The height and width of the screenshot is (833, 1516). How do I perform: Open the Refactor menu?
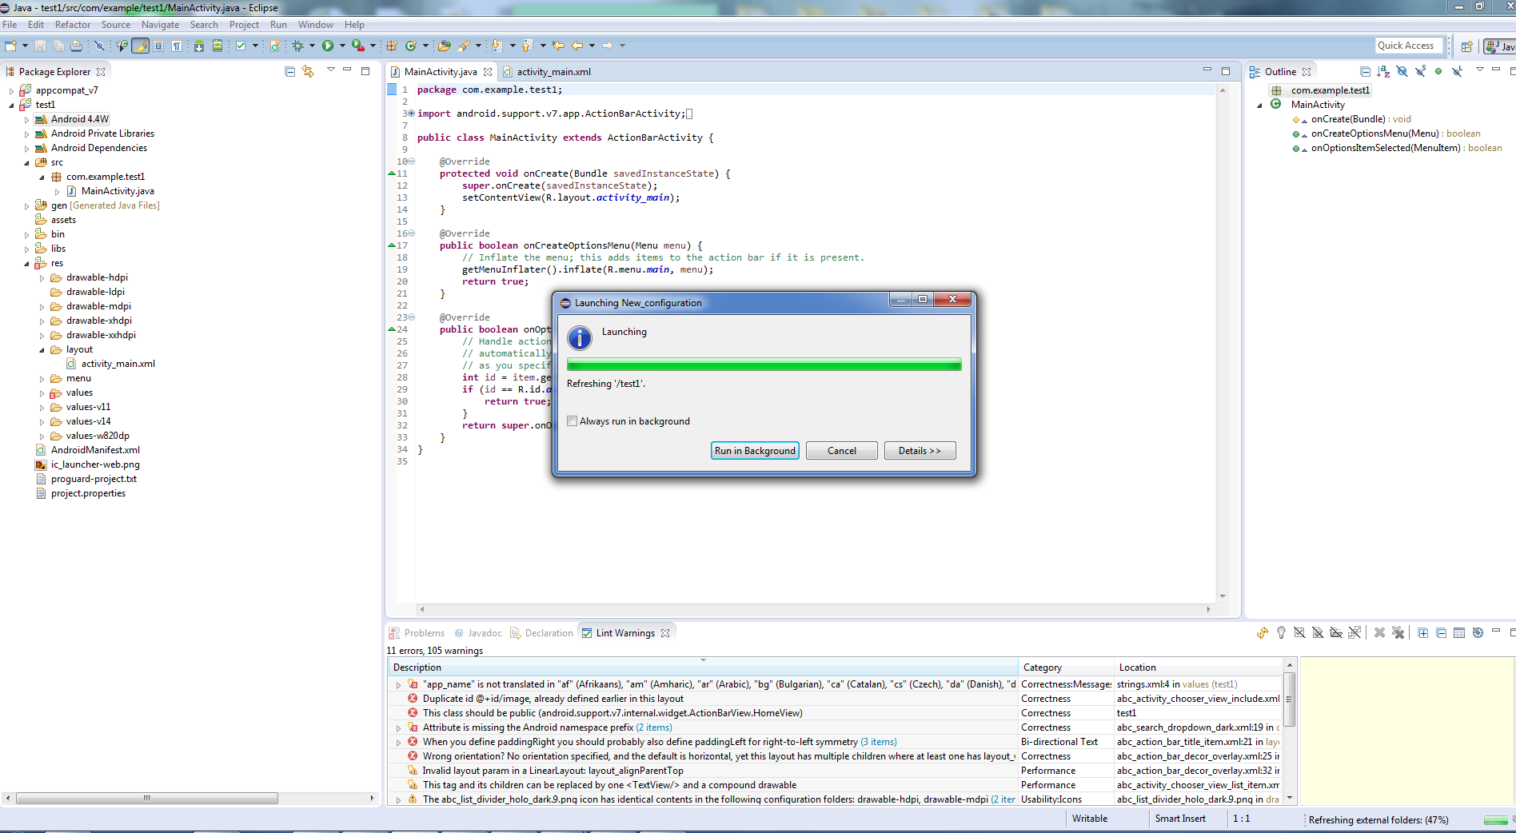click(x=73, y=25)
